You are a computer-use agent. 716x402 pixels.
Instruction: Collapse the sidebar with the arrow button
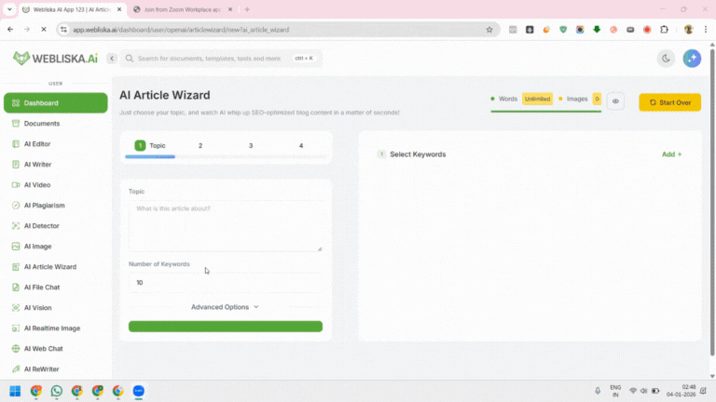coord(112,59)
